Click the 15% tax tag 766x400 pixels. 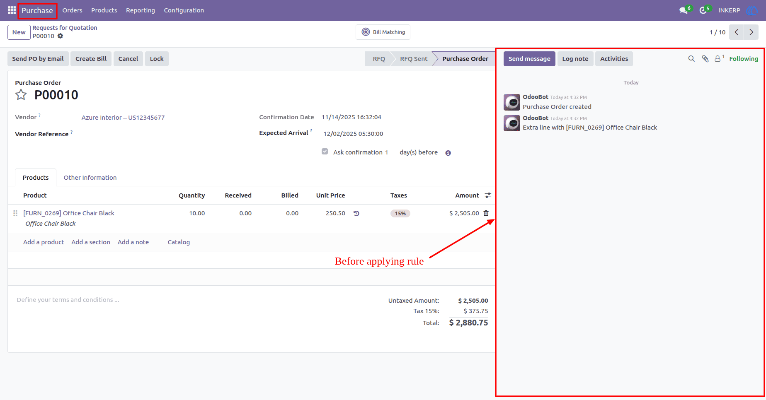coord(400,214)
